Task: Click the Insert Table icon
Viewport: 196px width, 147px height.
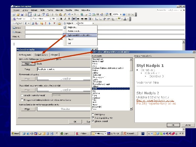Action: pyautogui.click(x=90, y=15)
